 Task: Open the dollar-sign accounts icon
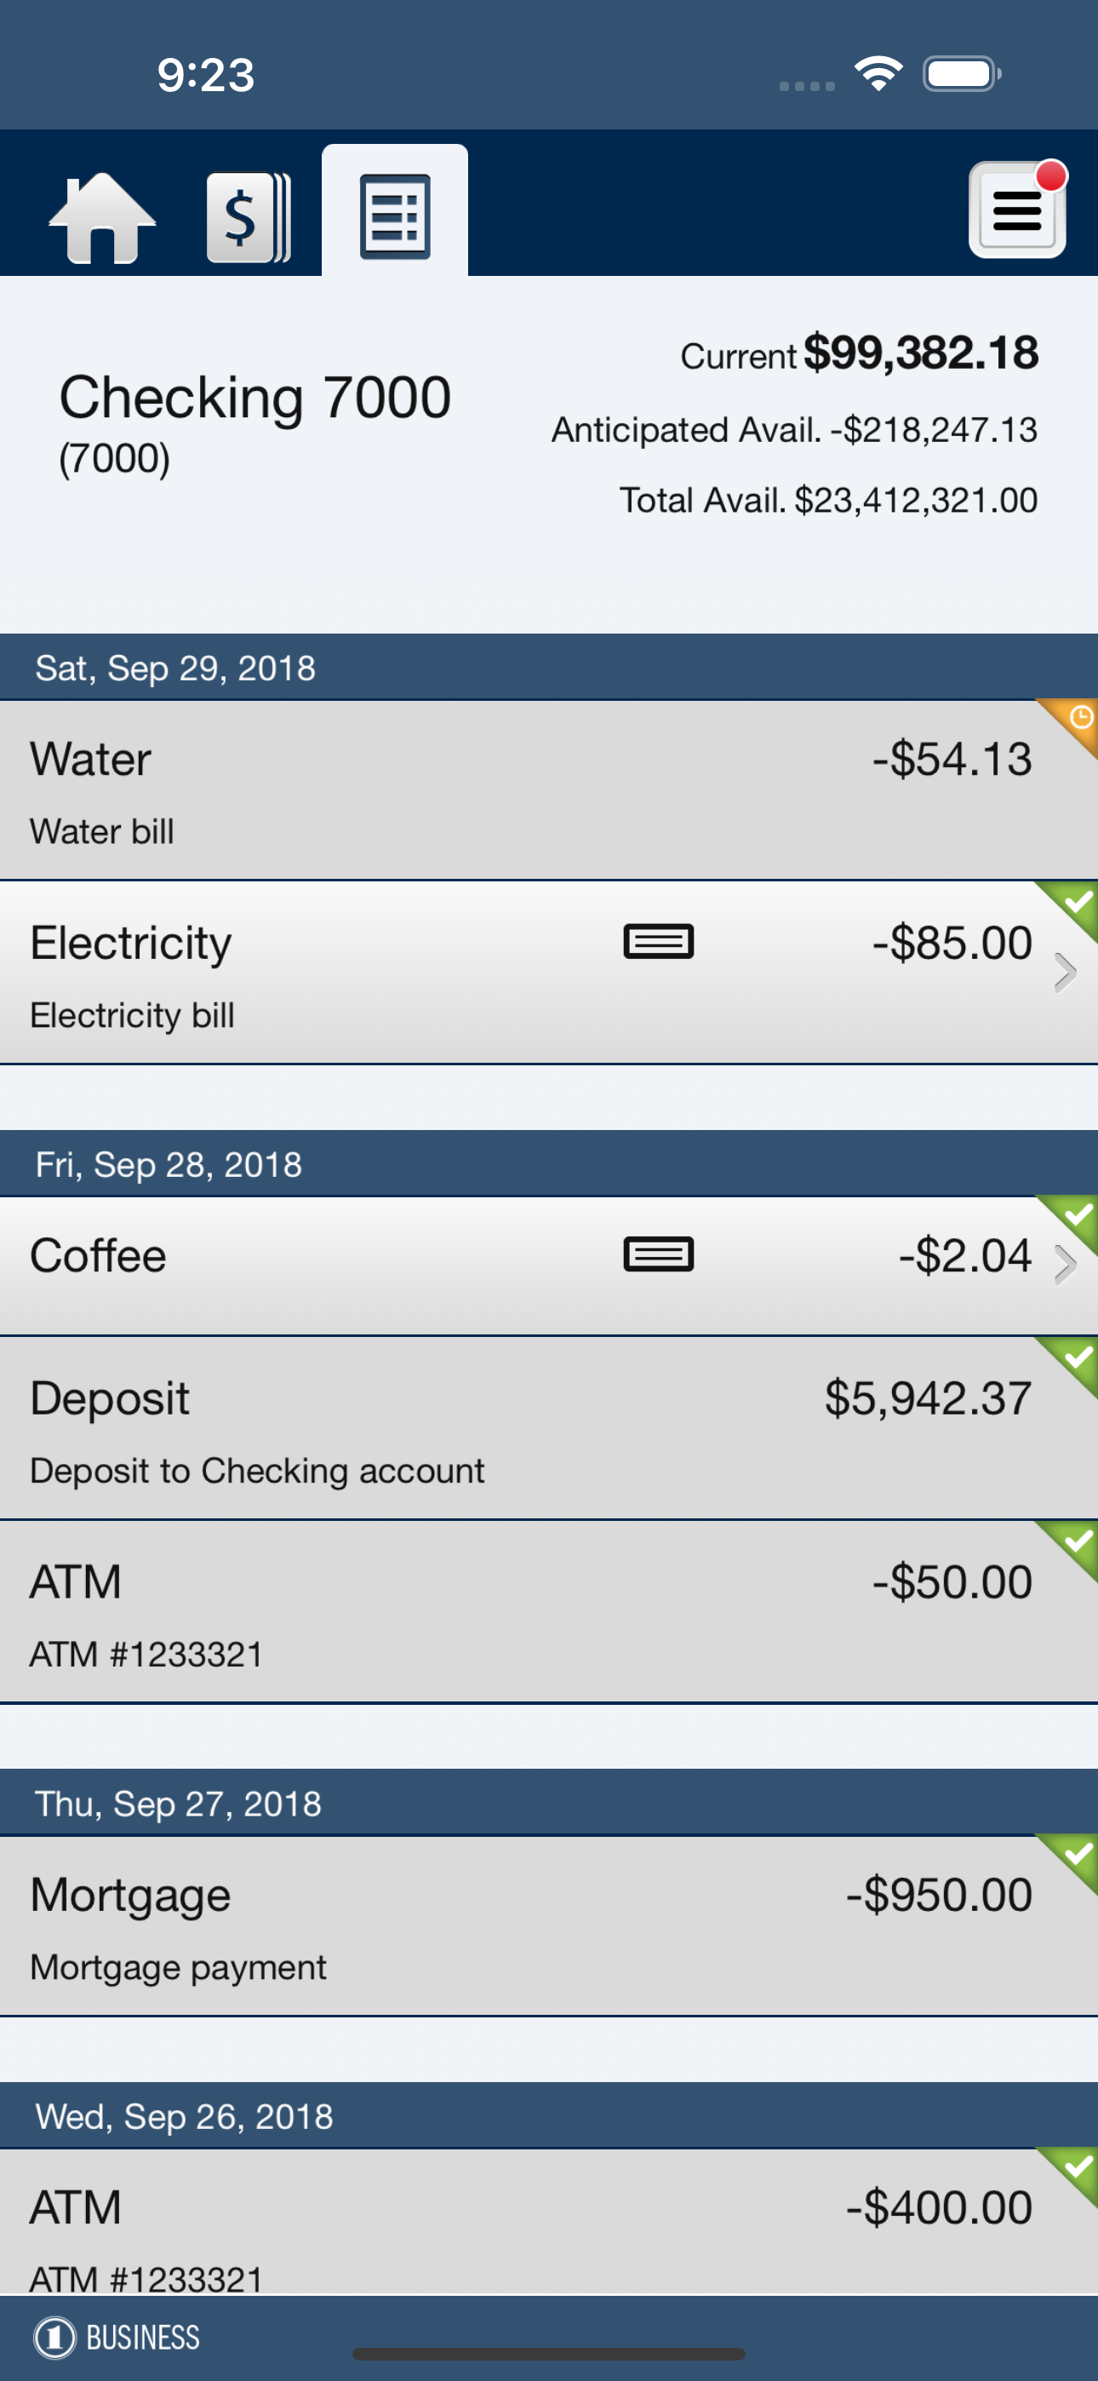(x=248, y=218)
